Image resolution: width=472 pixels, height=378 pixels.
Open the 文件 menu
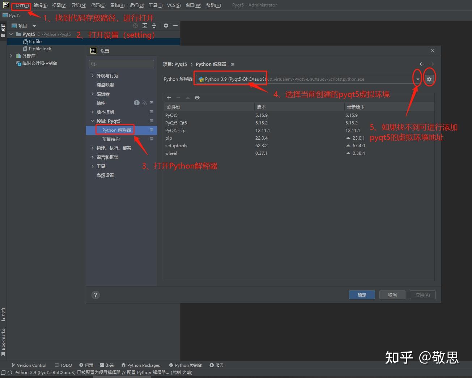click(x=21, y=5)
